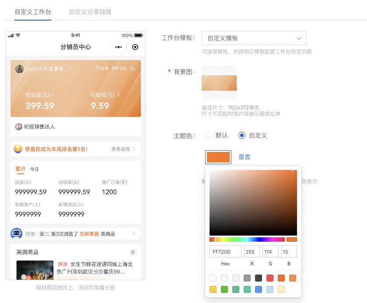Select the 自定义 theme color radio button

242,135
